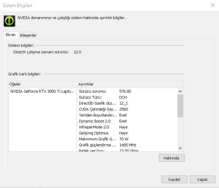Open the Hakkında dialog
The width and height of the screenshot is (219, 188).
171,158
